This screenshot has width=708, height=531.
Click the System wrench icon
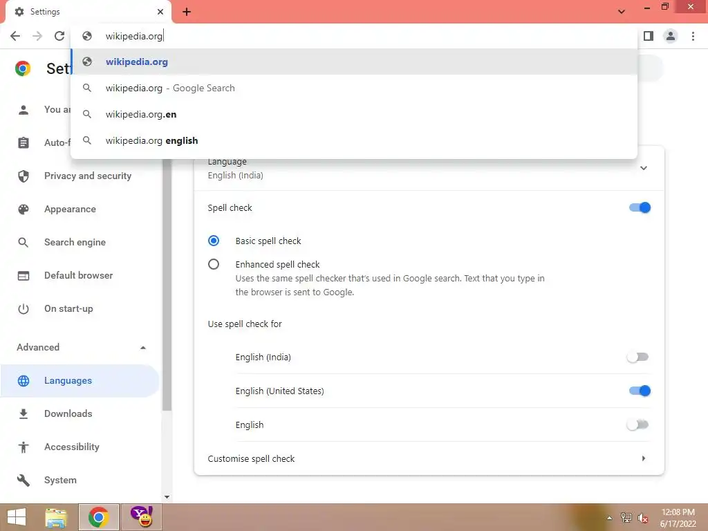24,480
